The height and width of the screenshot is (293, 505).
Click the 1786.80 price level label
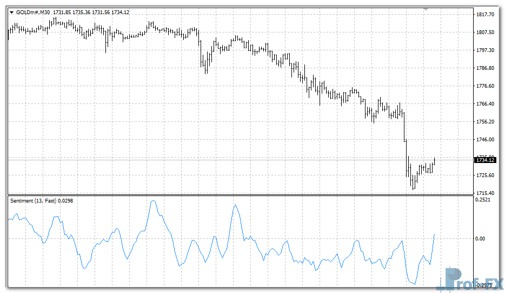485,68
